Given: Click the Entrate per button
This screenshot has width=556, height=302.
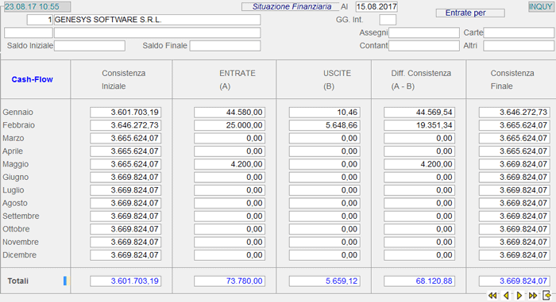Looking at the screenshot, I should [x=470, y=13].
